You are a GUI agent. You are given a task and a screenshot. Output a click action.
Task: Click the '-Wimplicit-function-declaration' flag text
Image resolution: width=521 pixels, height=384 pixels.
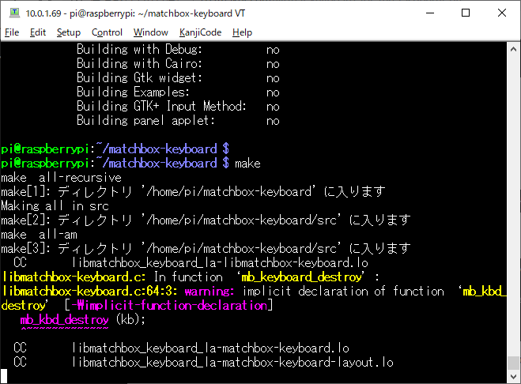[x=169, y=305]
